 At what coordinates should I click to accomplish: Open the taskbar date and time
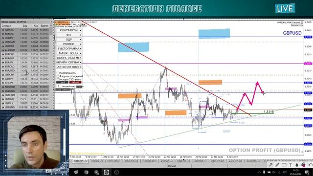coord(295,172)
